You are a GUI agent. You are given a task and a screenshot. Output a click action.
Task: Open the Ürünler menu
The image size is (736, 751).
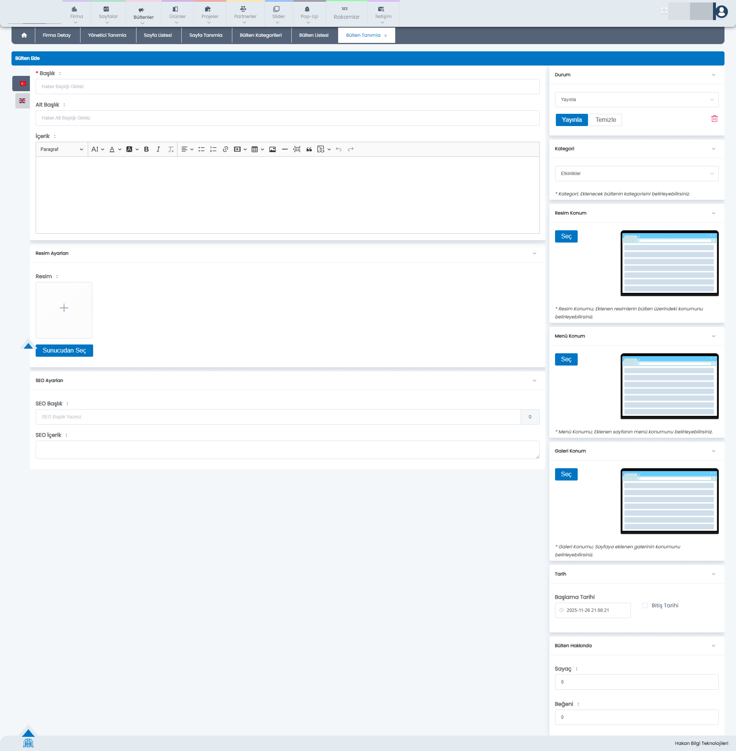pyautogui.click(x=177, y=16)
